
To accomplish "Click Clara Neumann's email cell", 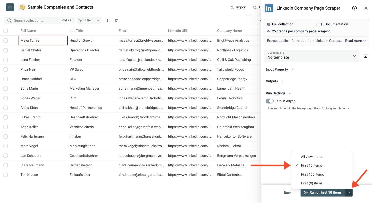I will tap(141, 165).
